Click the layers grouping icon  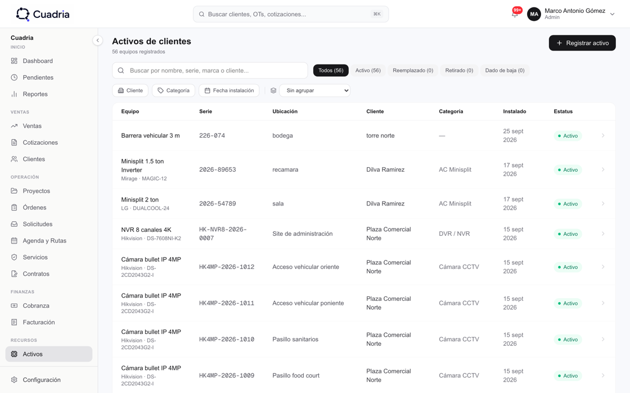[273, 90]
